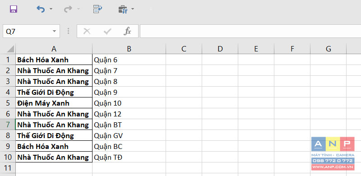Click the formula bar Enter checkmark icon
361x176 pixels.
click(107, 31)
